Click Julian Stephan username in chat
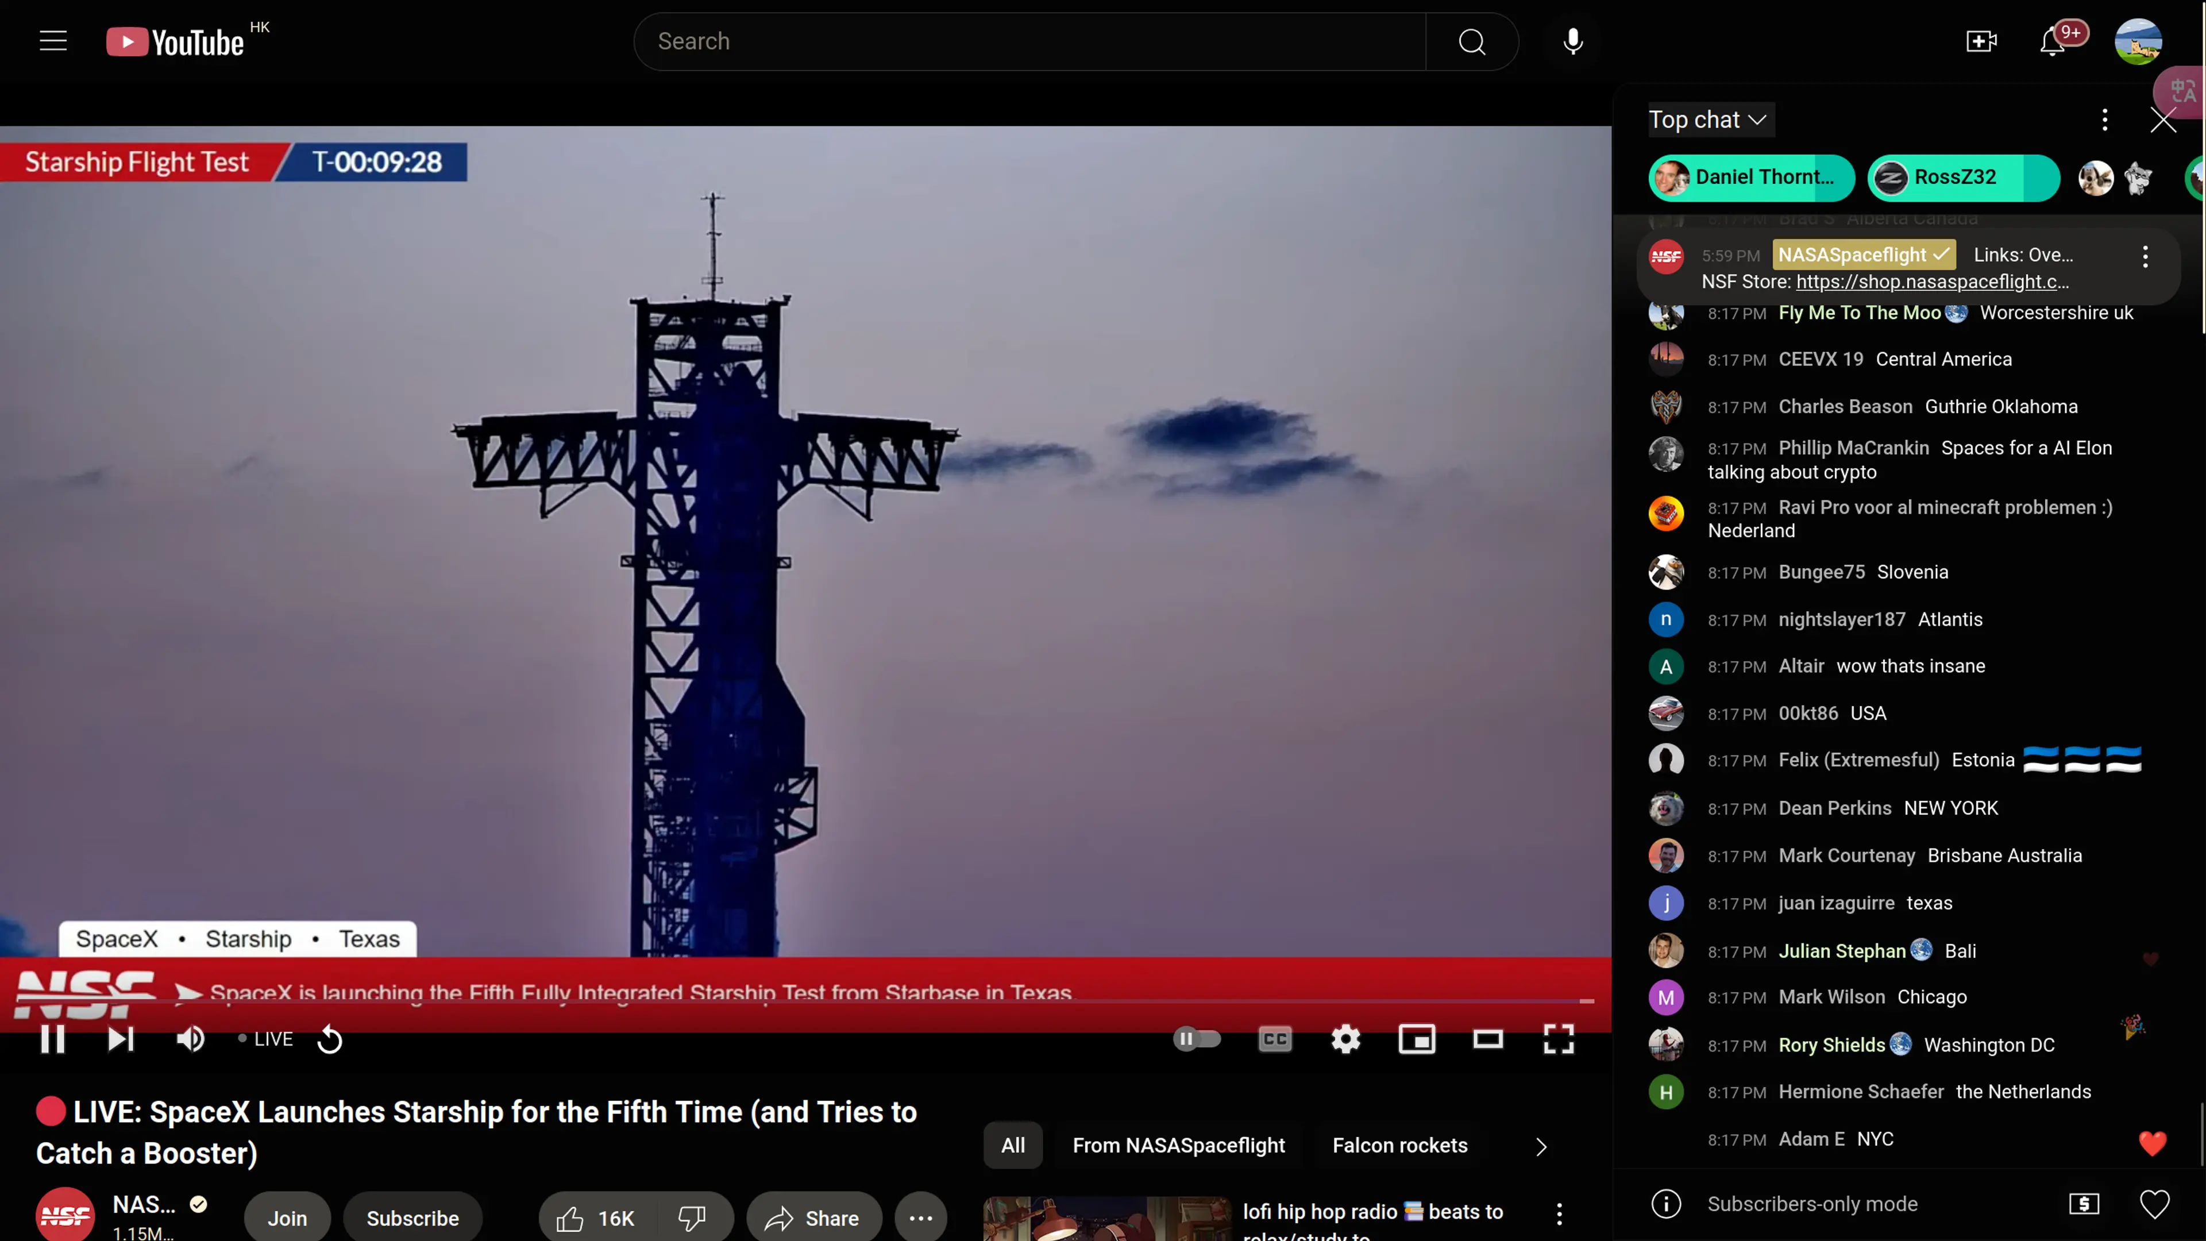2206x1241 pixels. coord(1842,951)
